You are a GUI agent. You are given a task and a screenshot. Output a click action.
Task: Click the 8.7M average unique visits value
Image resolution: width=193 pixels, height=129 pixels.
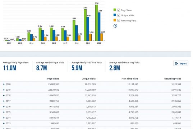coord(41,68)
